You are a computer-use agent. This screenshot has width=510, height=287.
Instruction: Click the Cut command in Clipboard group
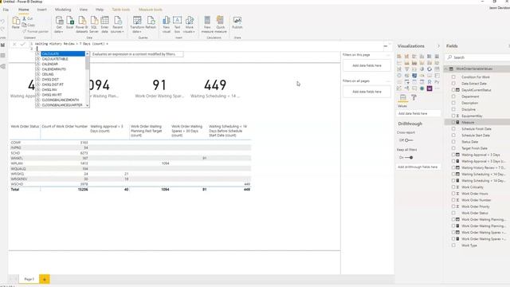pos(28,18)
